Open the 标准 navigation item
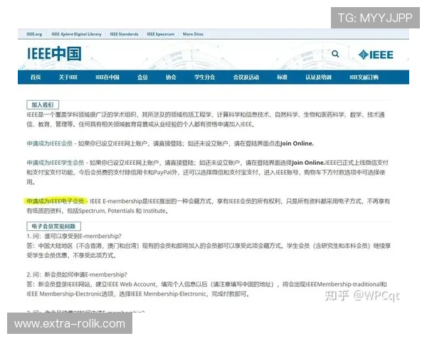Viewport: 427px width, 341px height. 282,77
